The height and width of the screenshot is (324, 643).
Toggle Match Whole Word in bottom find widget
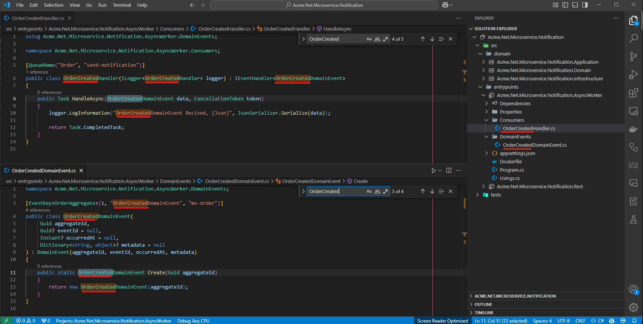[377, 191]
